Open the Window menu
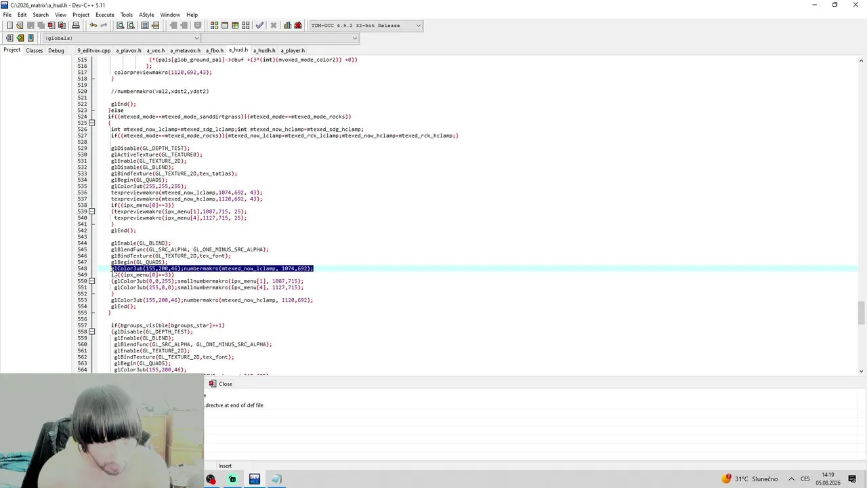Viewport: 867px width, 488px height. tap(170, 15)
